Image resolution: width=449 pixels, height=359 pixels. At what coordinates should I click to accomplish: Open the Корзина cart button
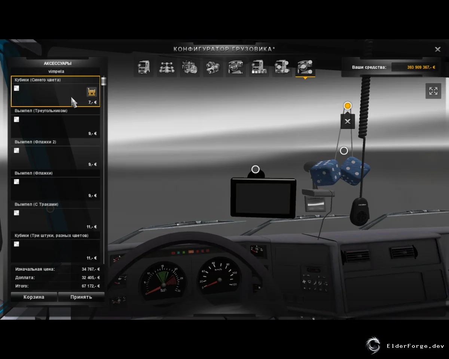tap(34, 297)
